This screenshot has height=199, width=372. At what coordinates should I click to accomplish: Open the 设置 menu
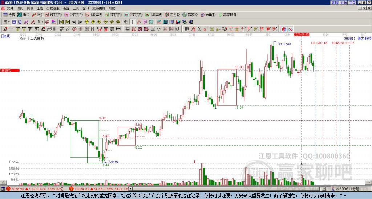pyautogui.click(x=66, y=8)
